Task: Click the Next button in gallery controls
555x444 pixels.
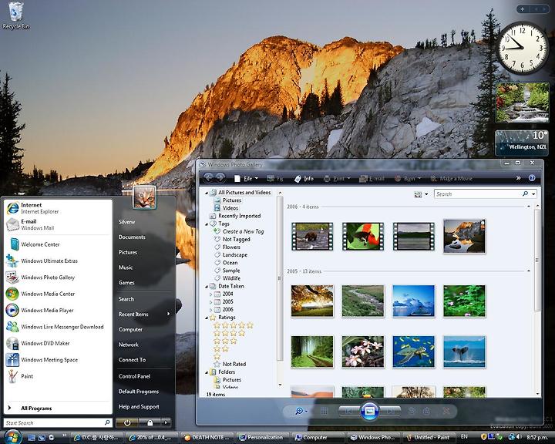Action: (x=390, y=411)
